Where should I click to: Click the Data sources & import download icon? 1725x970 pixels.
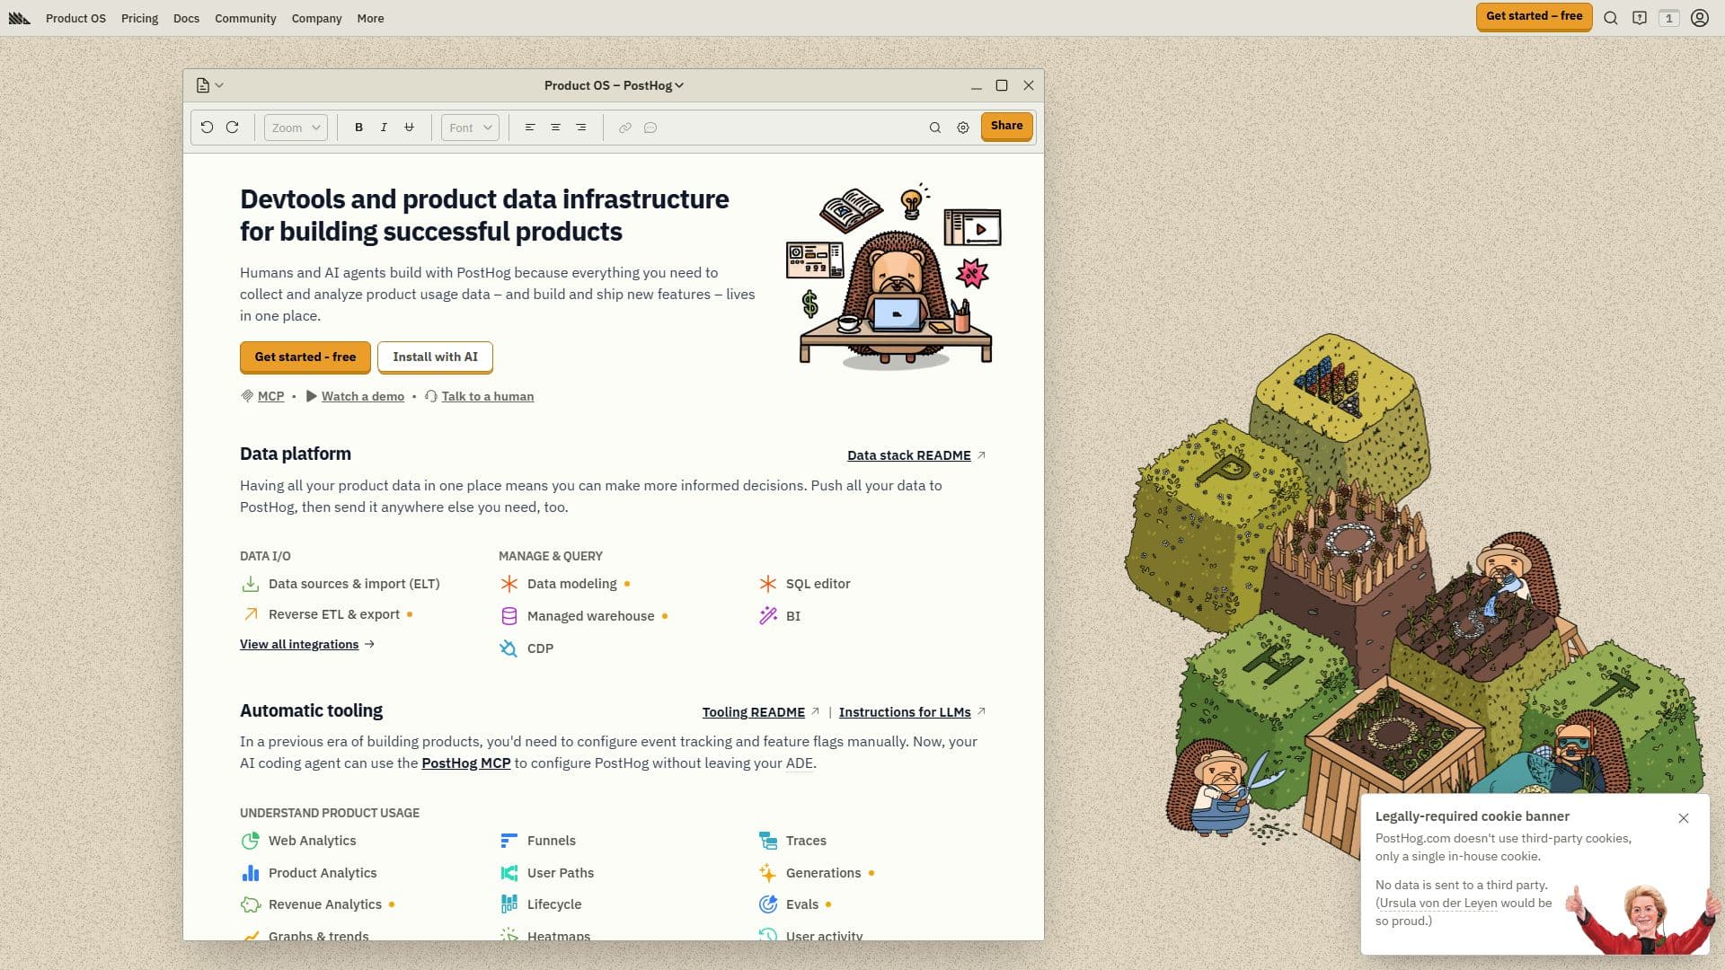tap(250, 584)
